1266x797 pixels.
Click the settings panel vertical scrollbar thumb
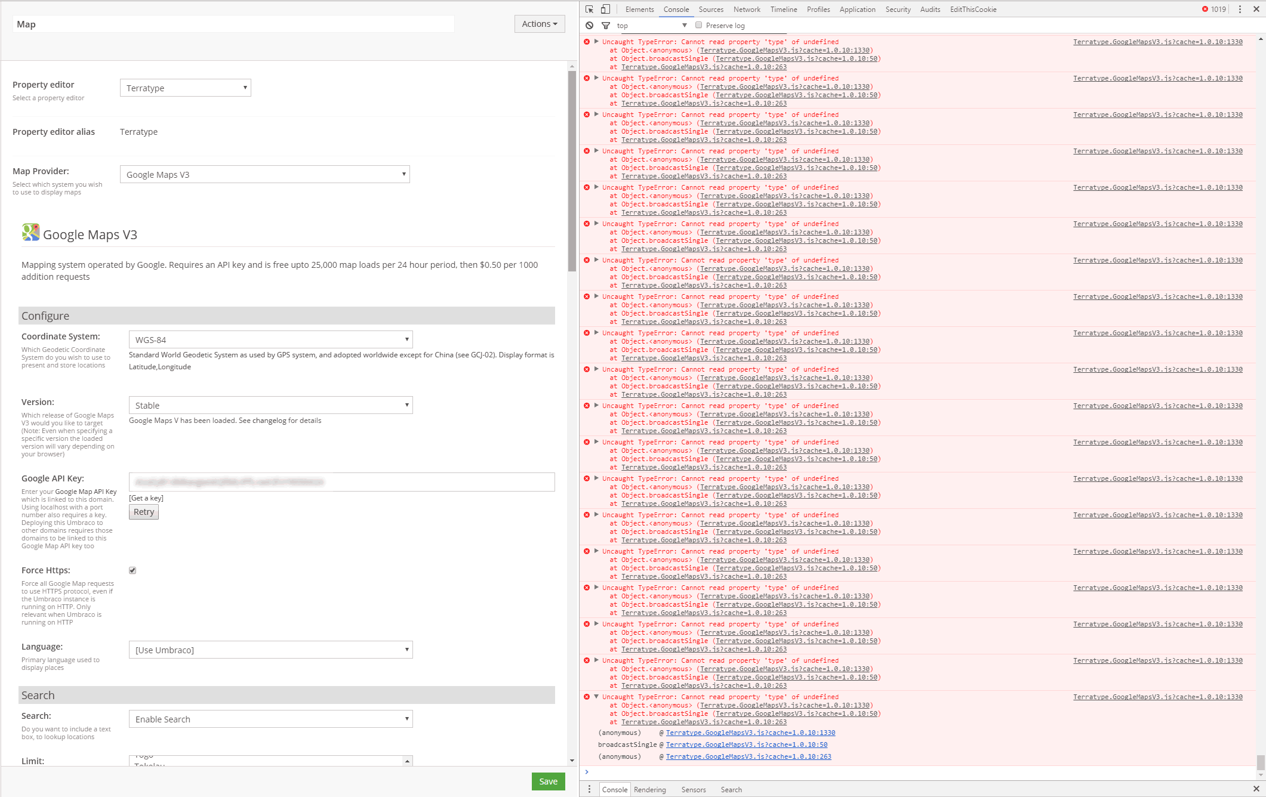[x=572, y=172]
